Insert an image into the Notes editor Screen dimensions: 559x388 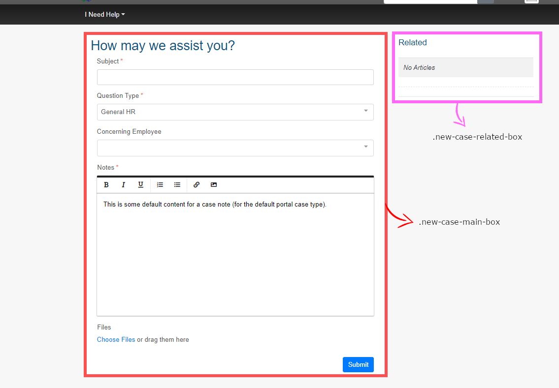pos(214,185)
